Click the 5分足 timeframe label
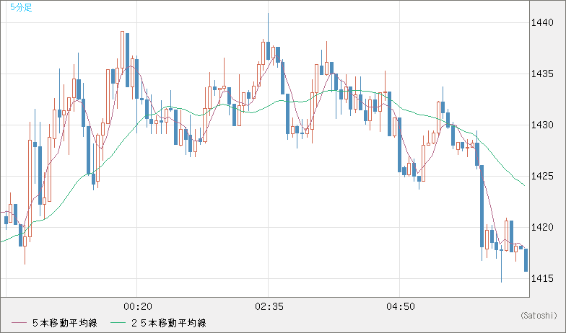The width and height of the screenshot is (566, 333). click(21, 7)
